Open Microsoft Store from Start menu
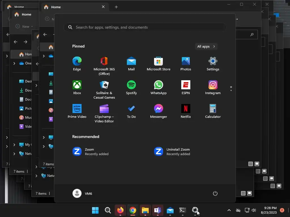This screenshot has width=290, height=217. pyautogui.click(x=159, y=64)
